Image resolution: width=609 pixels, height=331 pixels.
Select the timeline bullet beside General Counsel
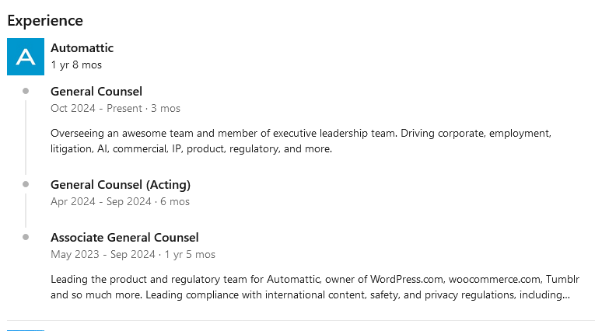pos(26,91)
